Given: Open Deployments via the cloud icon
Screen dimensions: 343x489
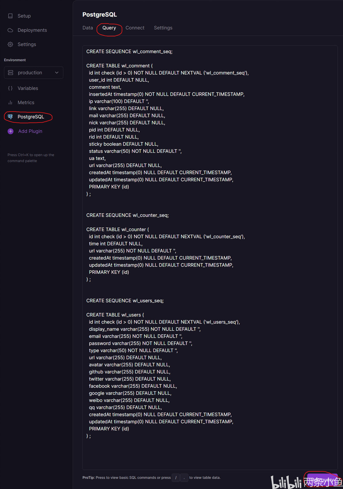Looking at the screenshot, I should point(10,30).
